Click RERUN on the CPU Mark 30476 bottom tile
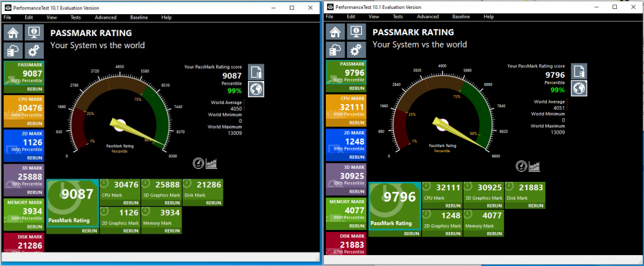Screen dimensions: 644x266 pos(131,203)
